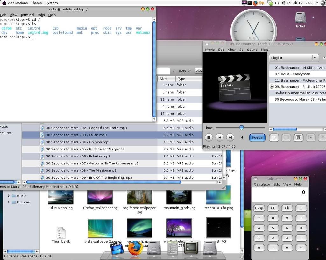This screenshot has width=326, height=260.
Task: Click the Clr button in Calculator
Action: 287,208
